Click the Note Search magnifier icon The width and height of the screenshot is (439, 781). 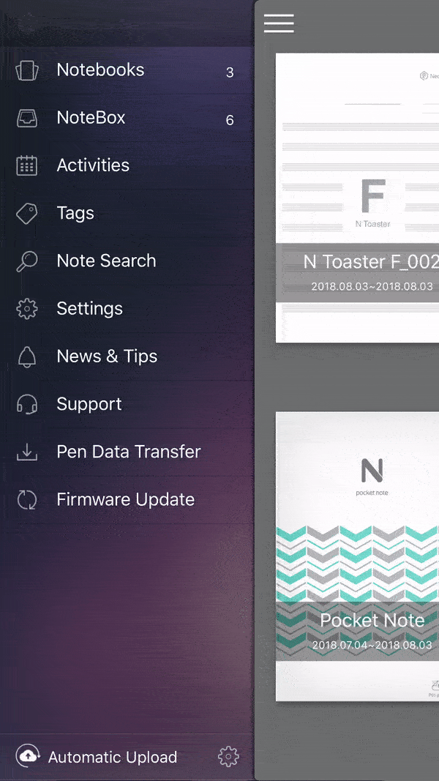(x=27, y=261)
